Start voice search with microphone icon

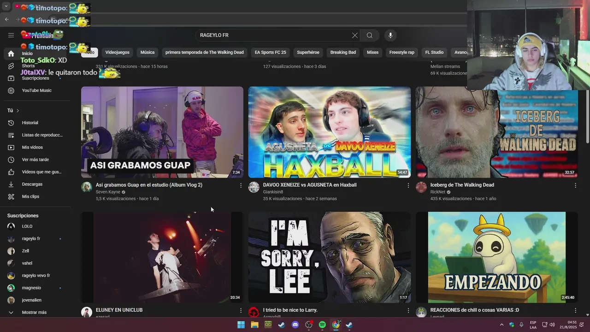(x=390, y=35)
